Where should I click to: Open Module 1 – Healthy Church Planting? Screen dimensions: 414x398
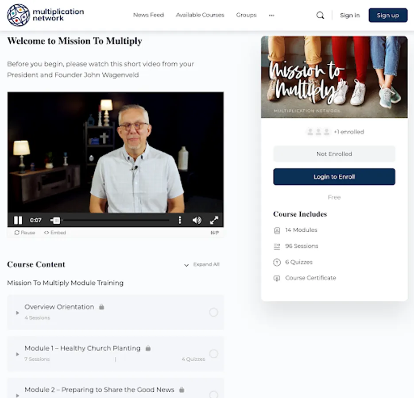pos(82,348)
